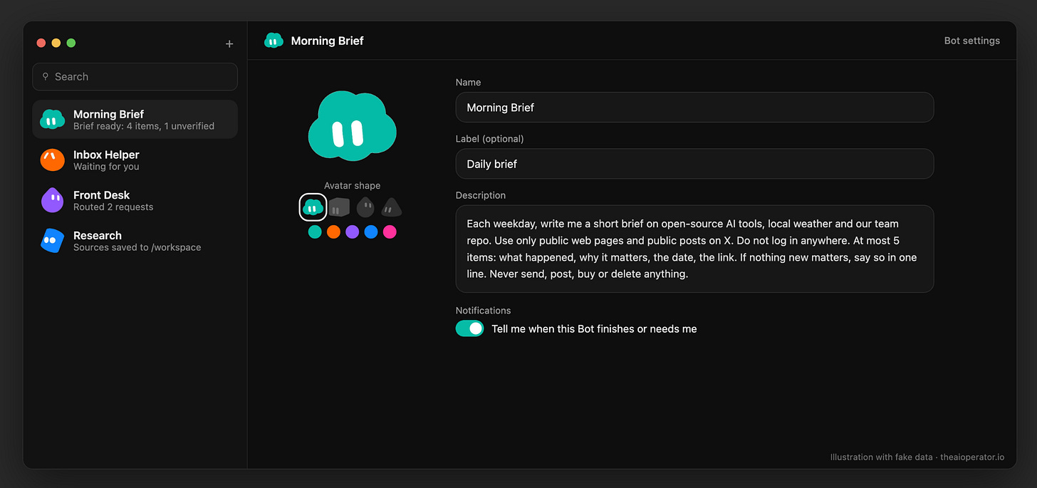The image size is (1037, 488).
Task: Click the 'Routed 2 requests' status text
Action: click(113, 207)
